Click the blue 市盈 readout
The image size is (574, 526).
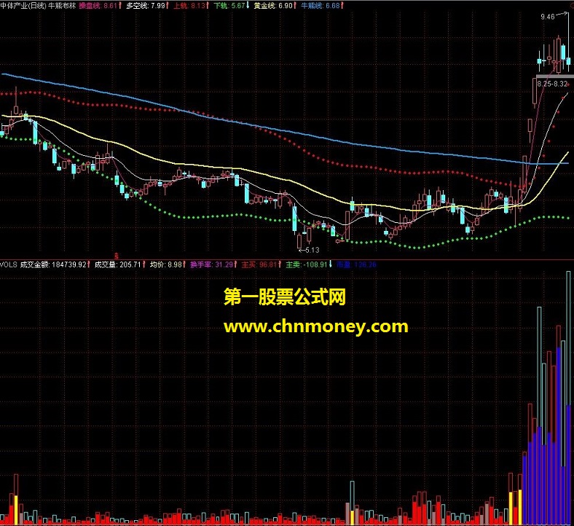click(356, 264)
